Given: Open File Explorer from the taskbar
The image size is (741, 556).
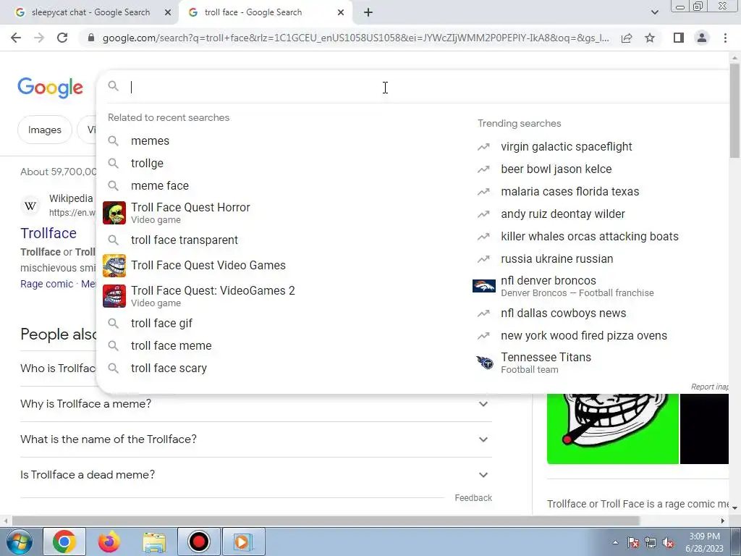Looking at the screenshot, I should 154,543.
